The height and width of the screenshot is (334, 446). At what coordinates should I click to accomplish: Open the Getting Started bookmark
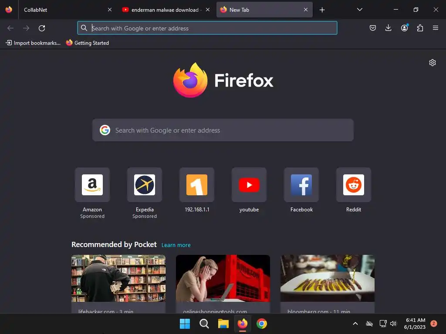(88, 43)
